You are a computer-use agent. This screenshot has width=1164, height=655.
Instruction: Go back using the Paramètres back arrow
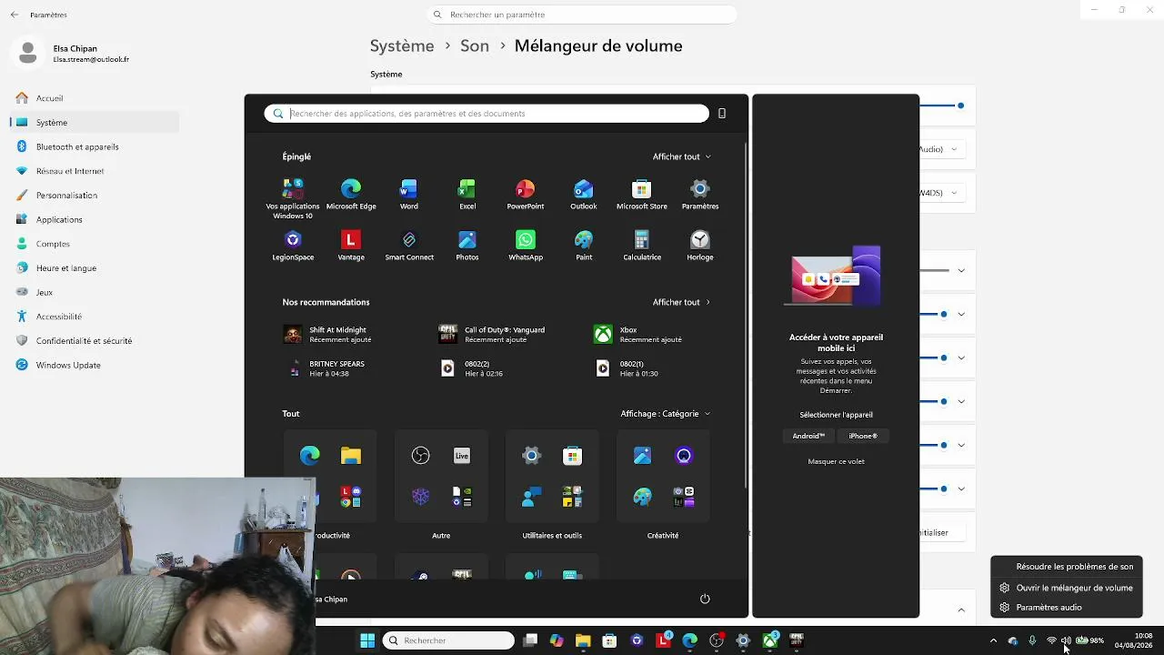[15, 15]
